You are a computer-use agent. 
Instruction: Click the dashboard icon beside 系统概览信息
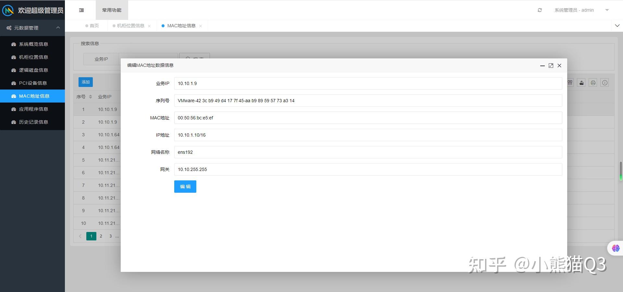pos(14,44)
